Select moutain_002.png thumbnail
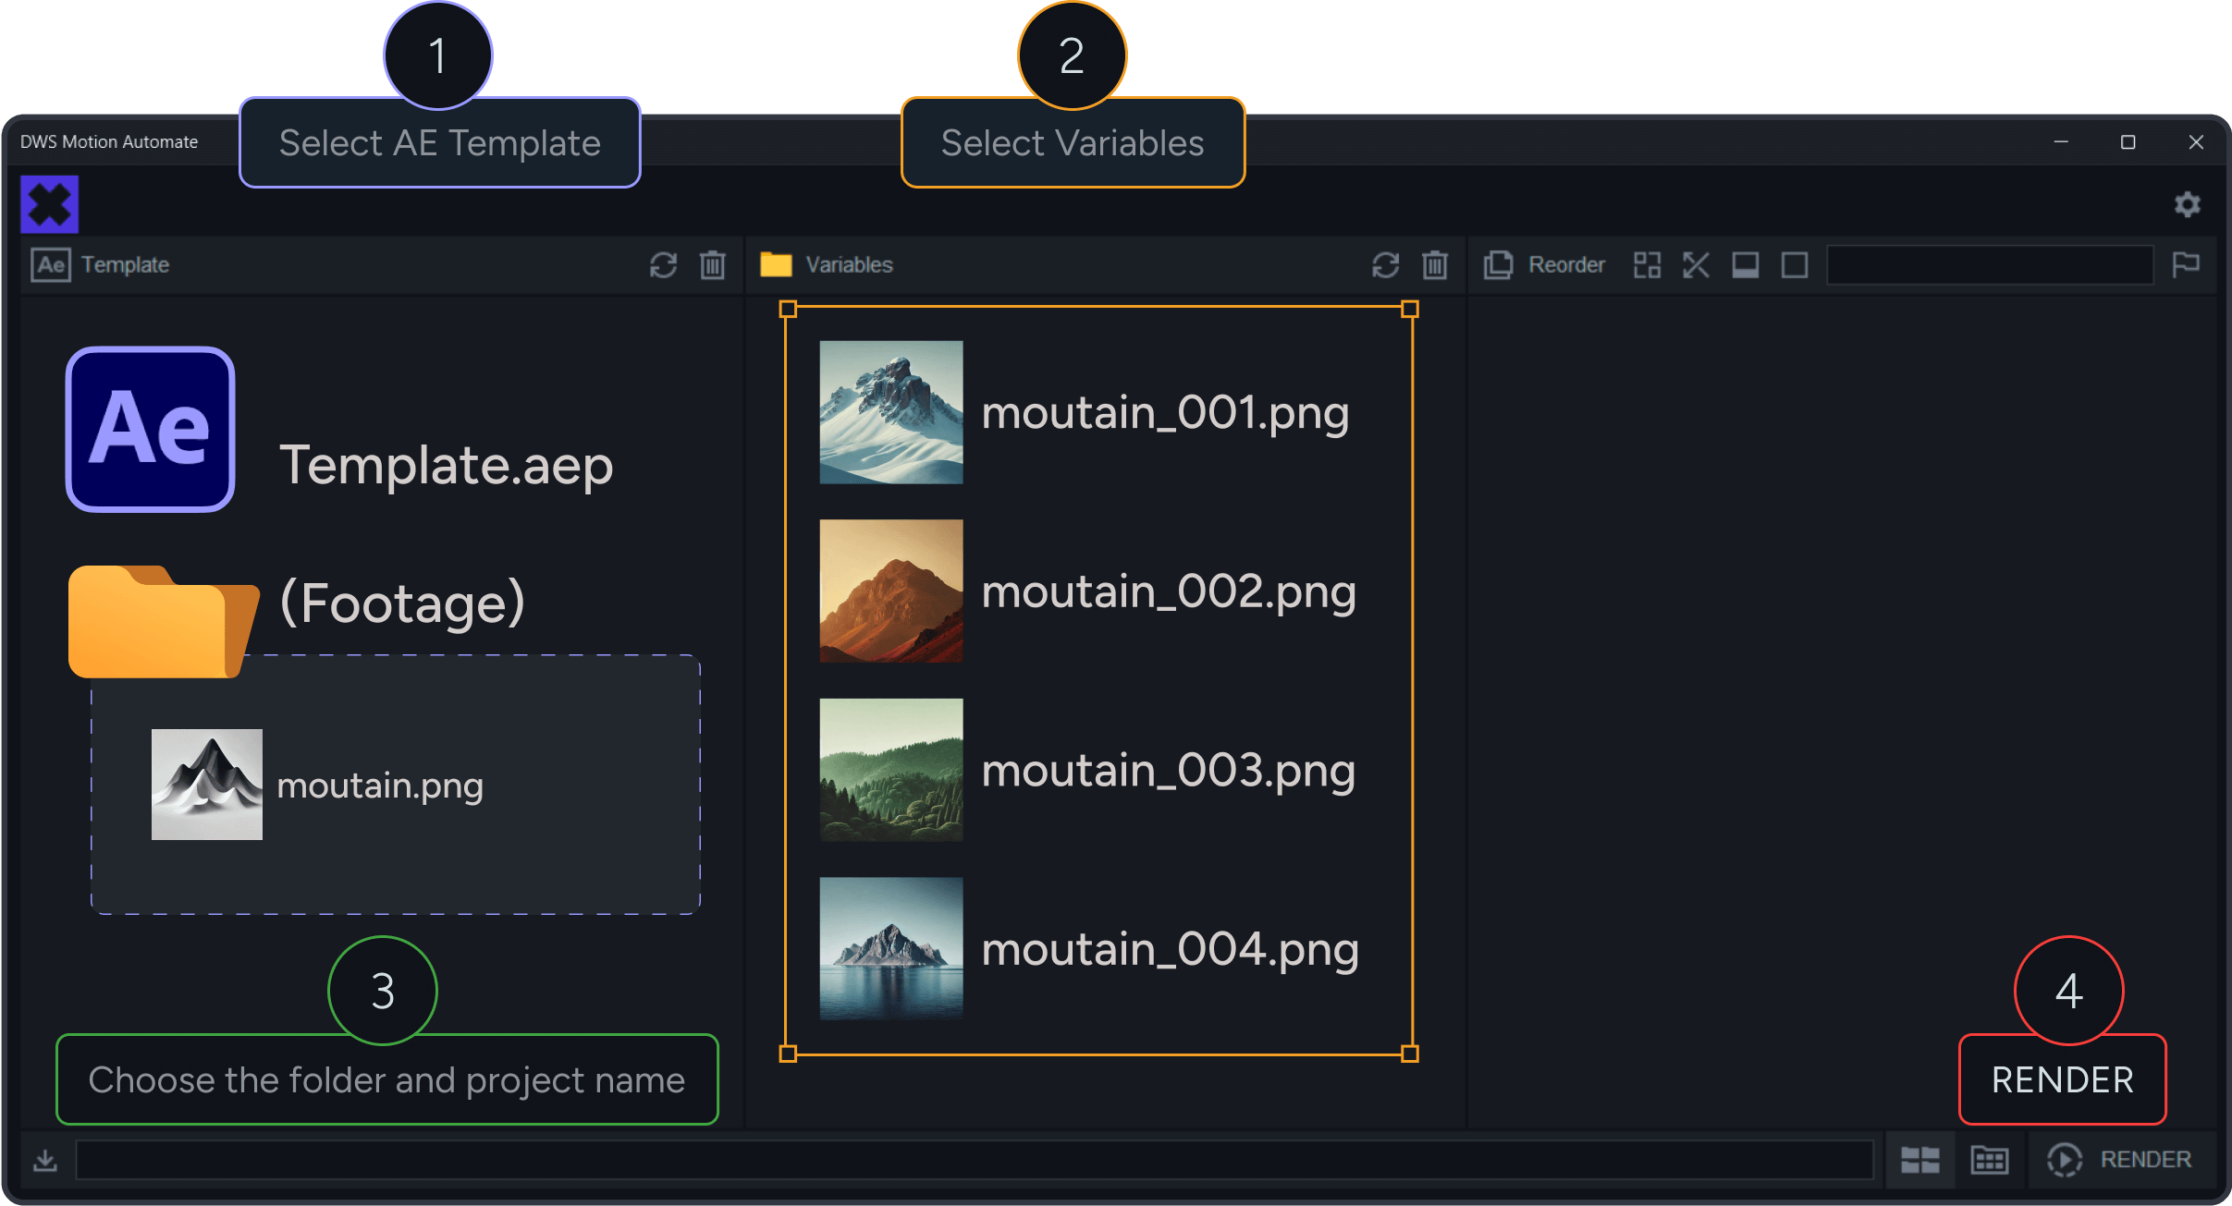Image resolution: width=2232 pixels, height=1206 pixels. coord(891,591)
